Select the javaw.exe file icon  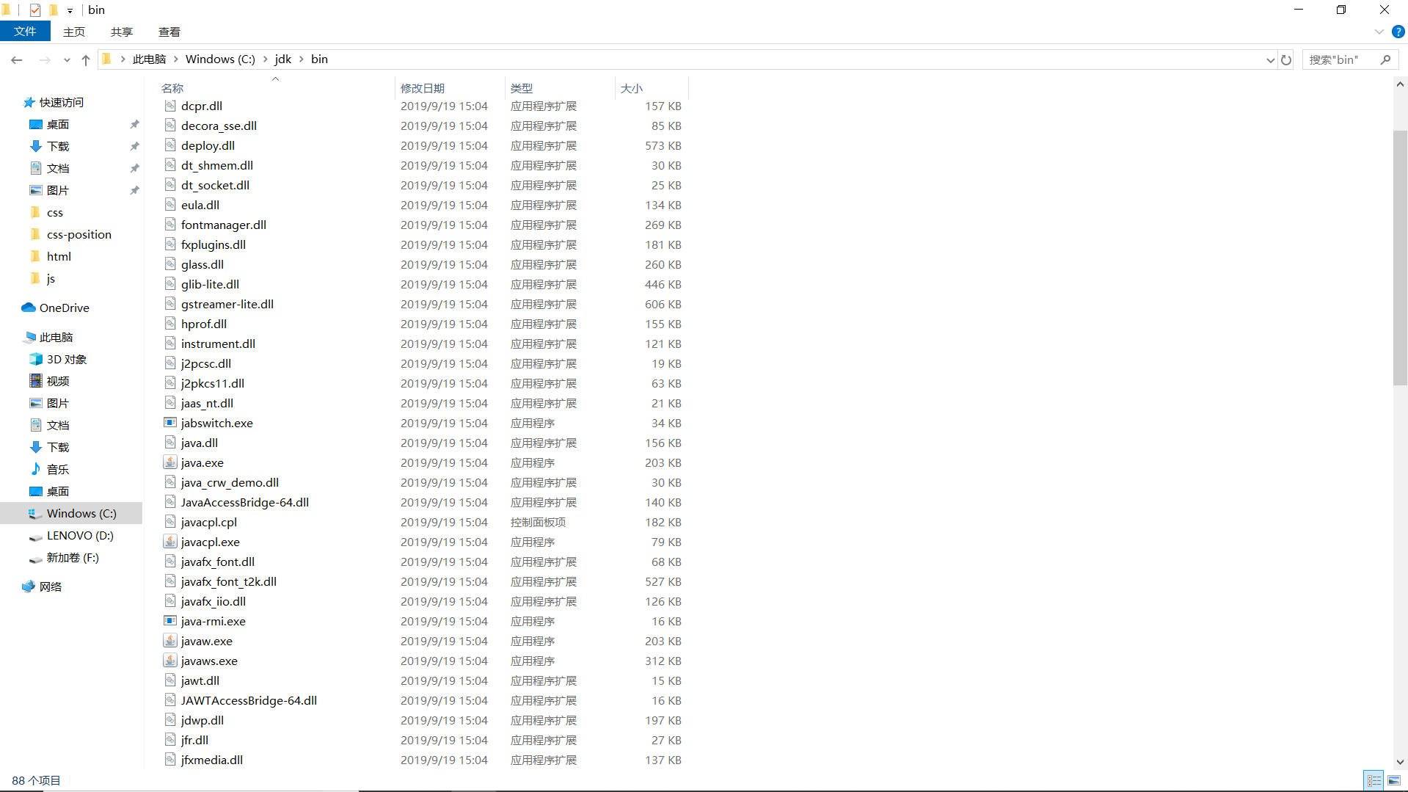pyautogui.click(x=170, y=641)
